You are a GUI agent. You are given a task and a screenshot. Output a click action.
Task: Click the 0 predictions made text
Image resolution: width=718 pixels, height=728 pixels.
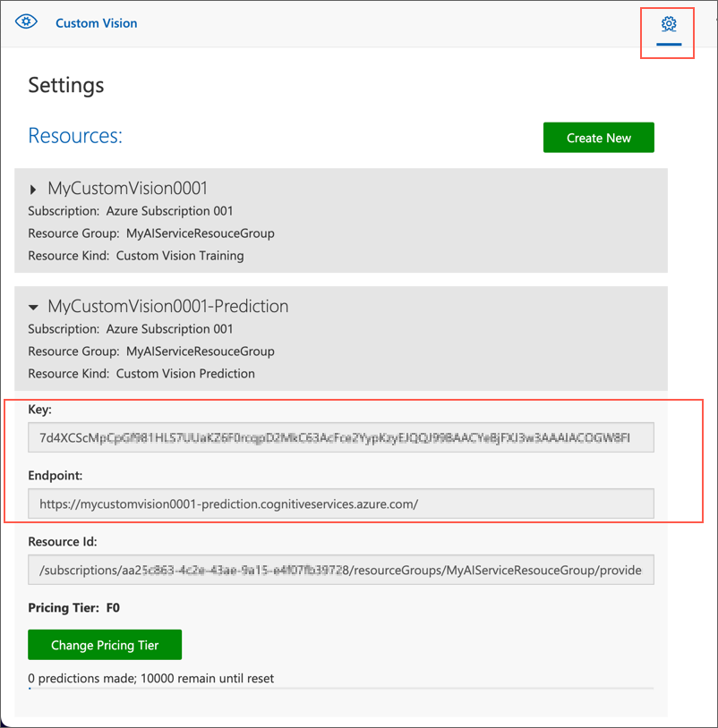coord(151,678)
